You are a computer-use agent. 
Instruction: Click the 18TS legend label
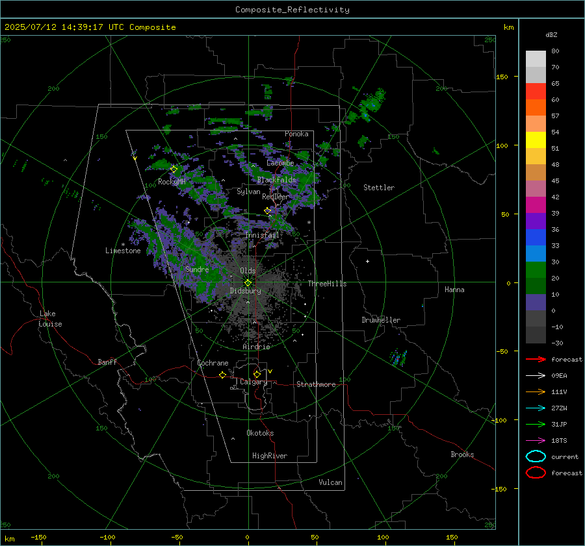point(559,441)
